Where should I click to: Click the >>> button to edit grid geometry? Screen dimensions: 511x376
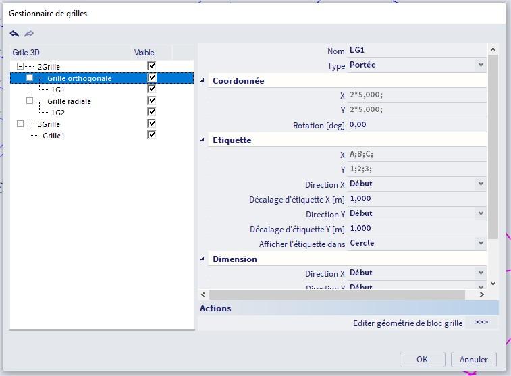click(481, 323)
